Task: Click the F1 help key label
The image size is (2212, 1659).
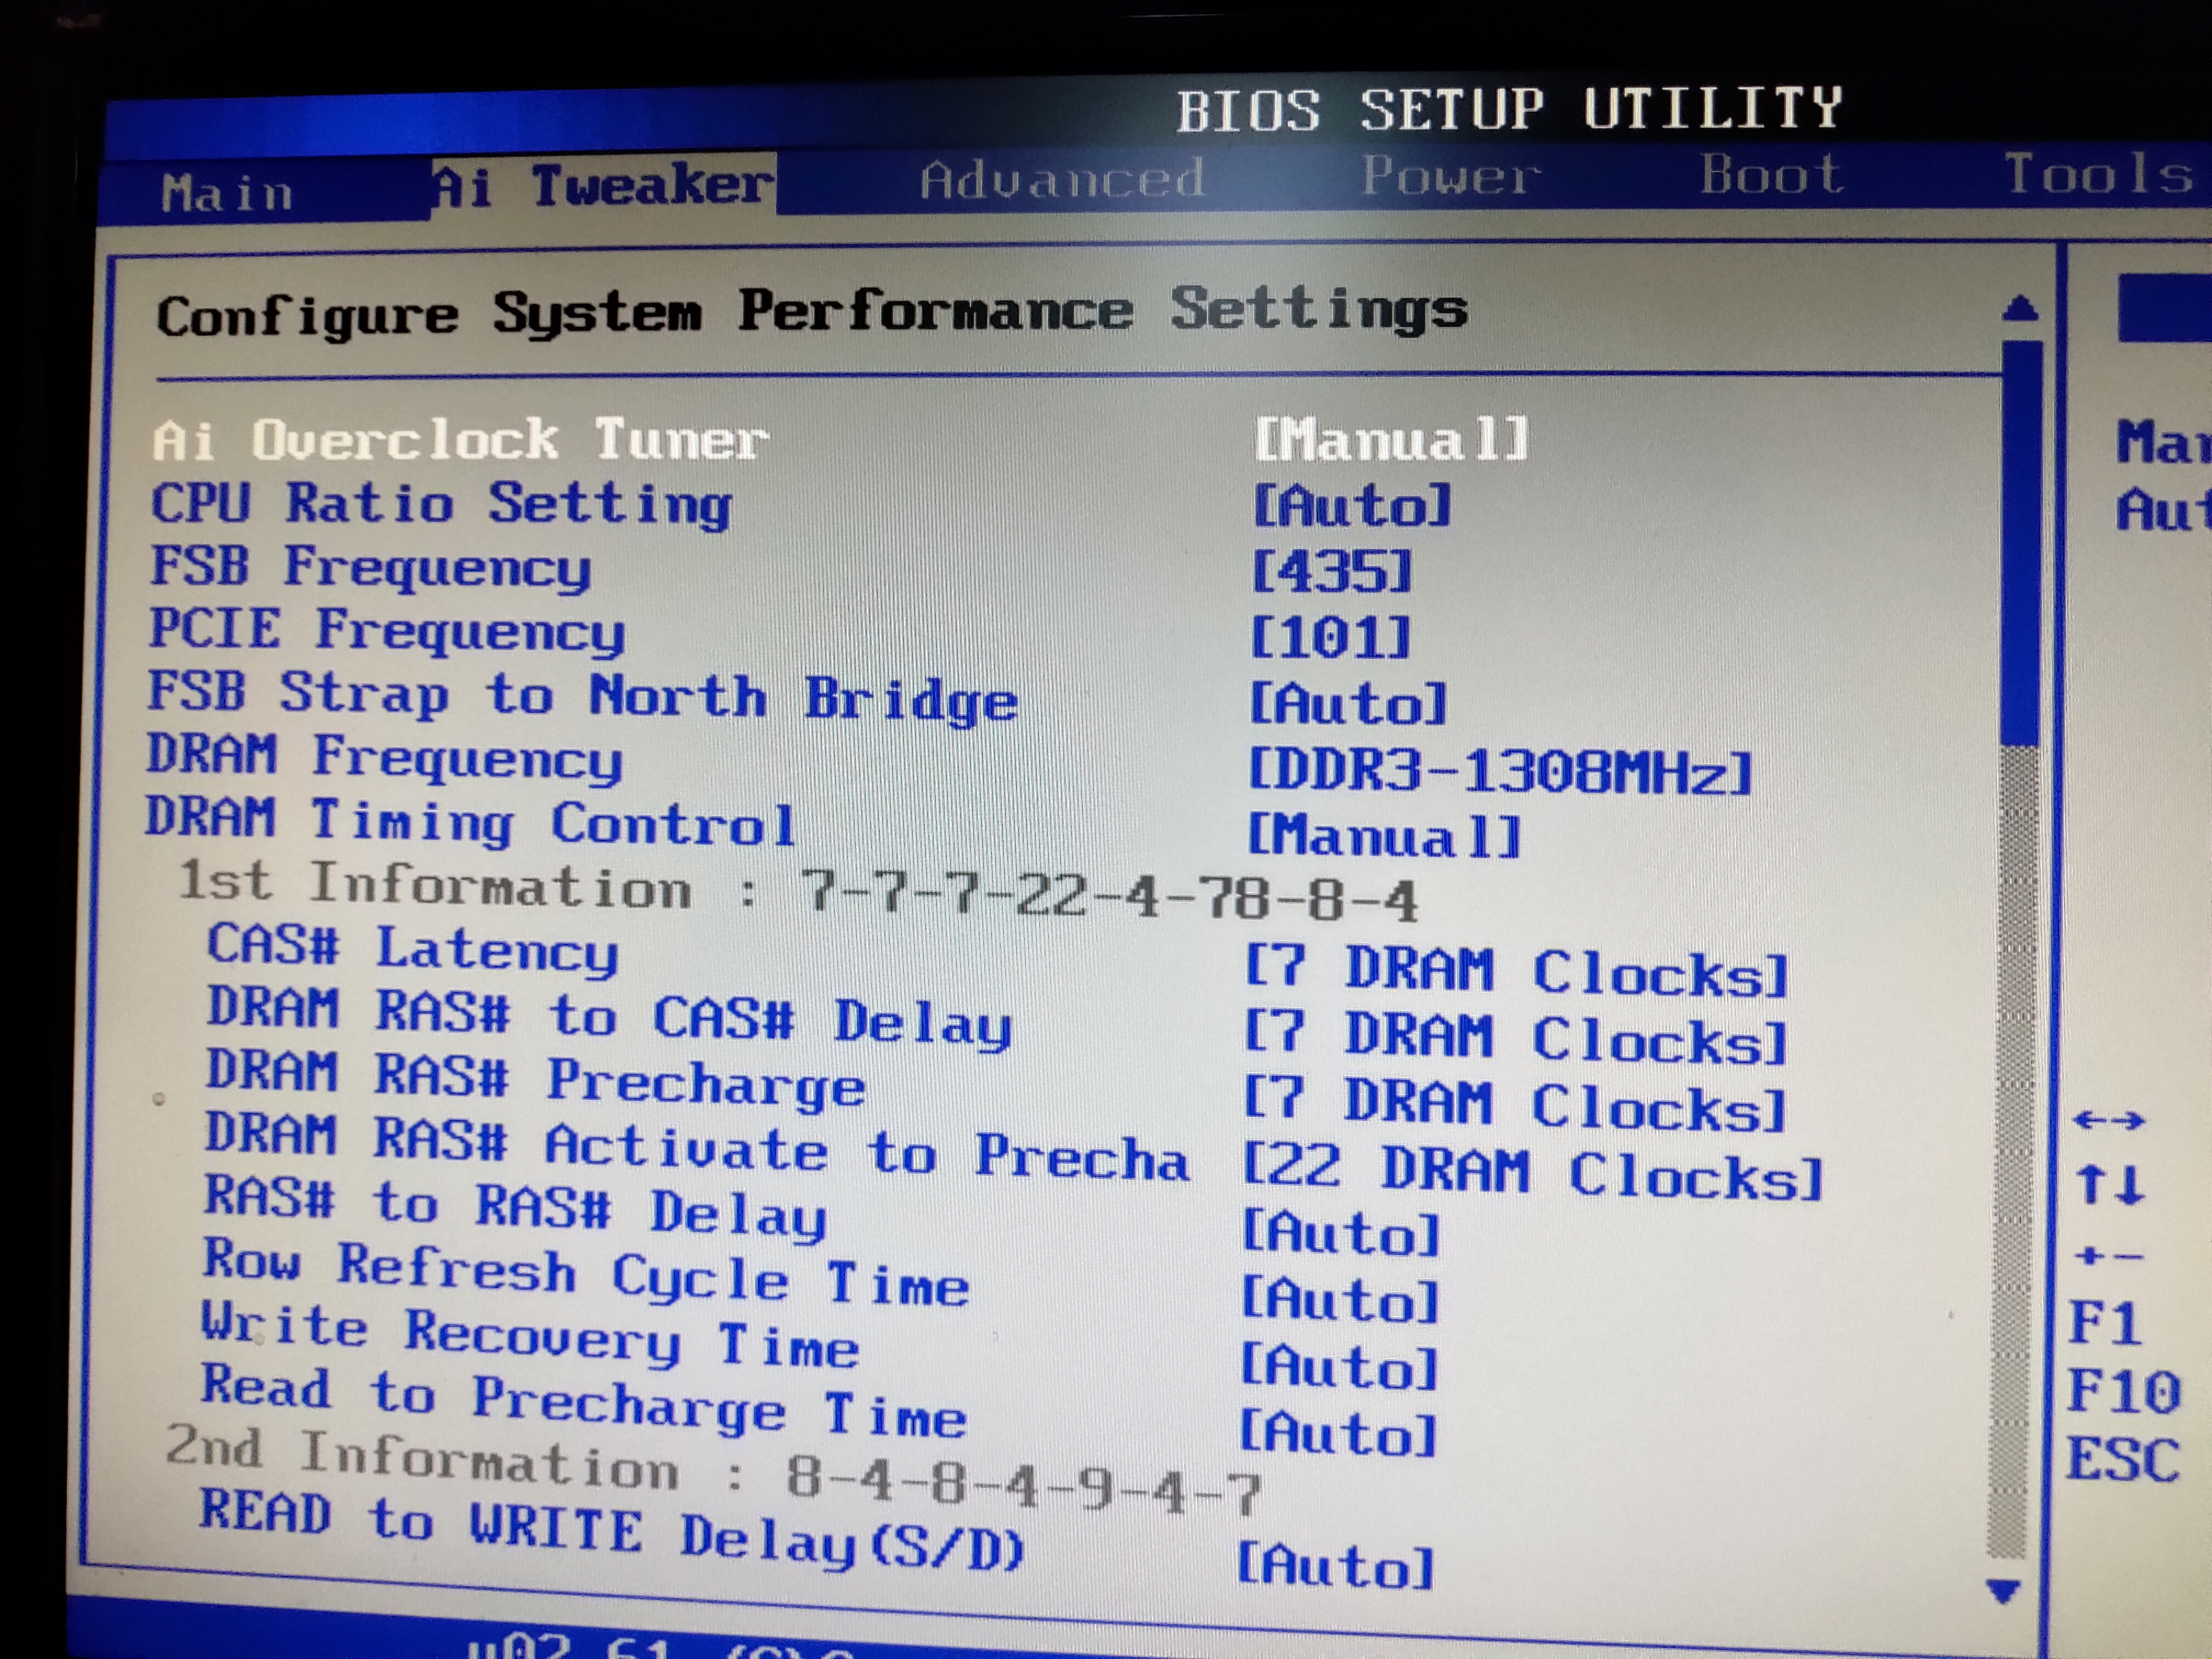Action: [x=2104, y=1324]
